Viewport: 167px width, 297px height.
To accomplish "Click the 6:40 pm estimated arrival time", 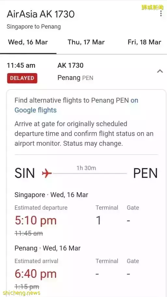I will pos(35,274).
